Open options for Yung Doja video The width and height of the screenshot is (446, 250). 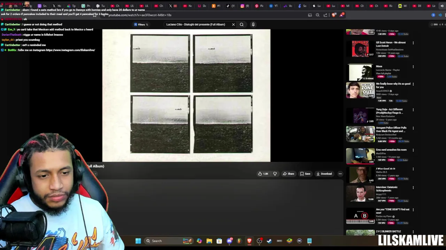pos(413,110)
